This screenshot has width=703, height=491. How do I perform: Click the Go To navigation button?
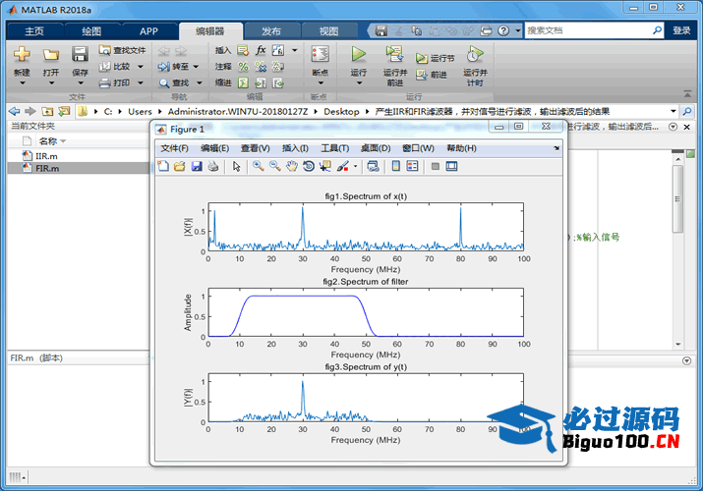pyautogui.click(x=173, y=67)
